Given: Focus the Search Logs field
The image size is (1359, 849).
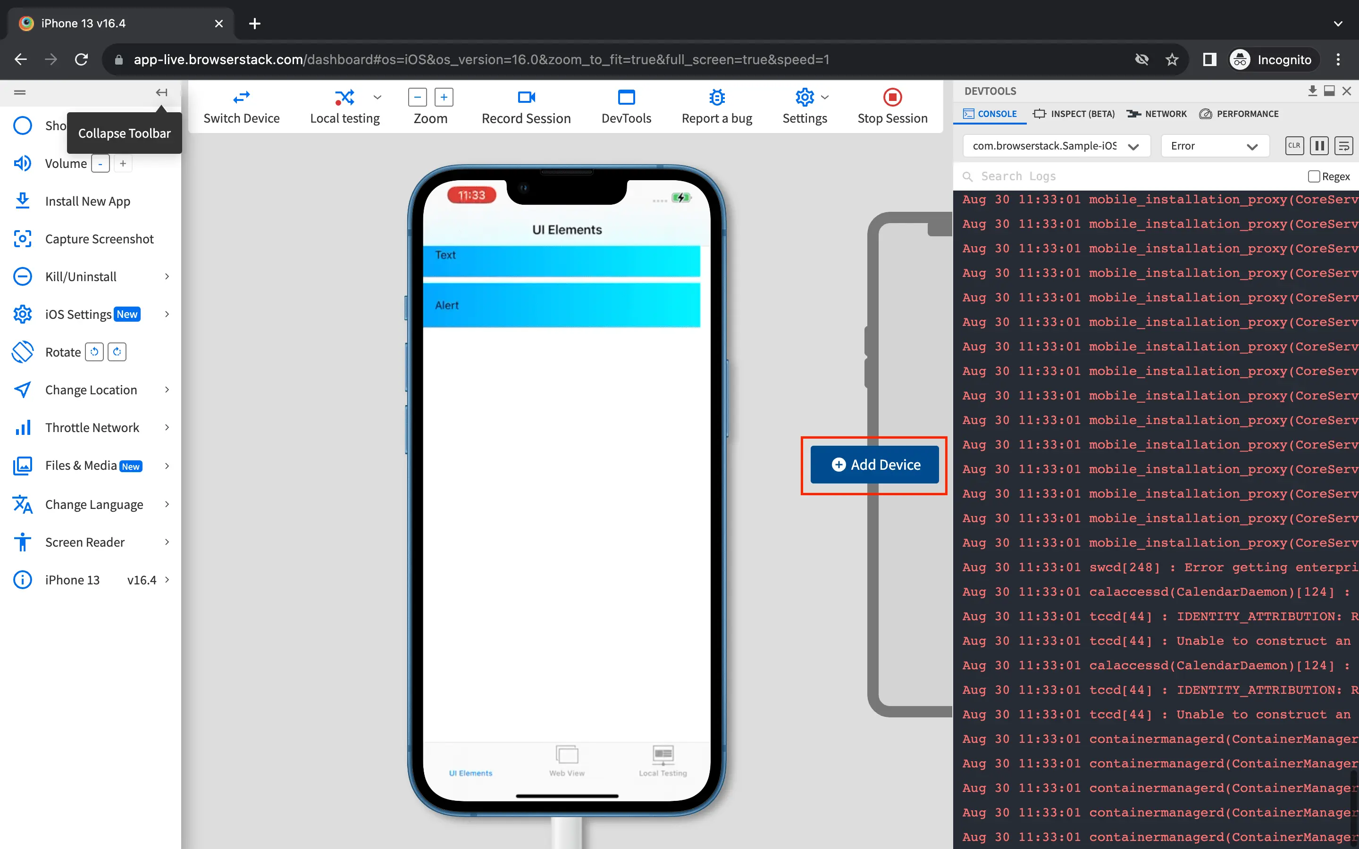Looking at the screenshot, I should 1129,176.
